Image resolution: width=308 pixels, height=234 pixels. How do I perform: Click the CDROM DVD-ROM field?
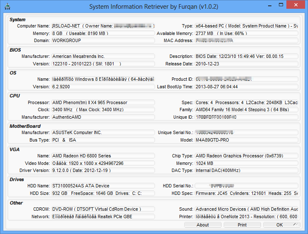103,209
